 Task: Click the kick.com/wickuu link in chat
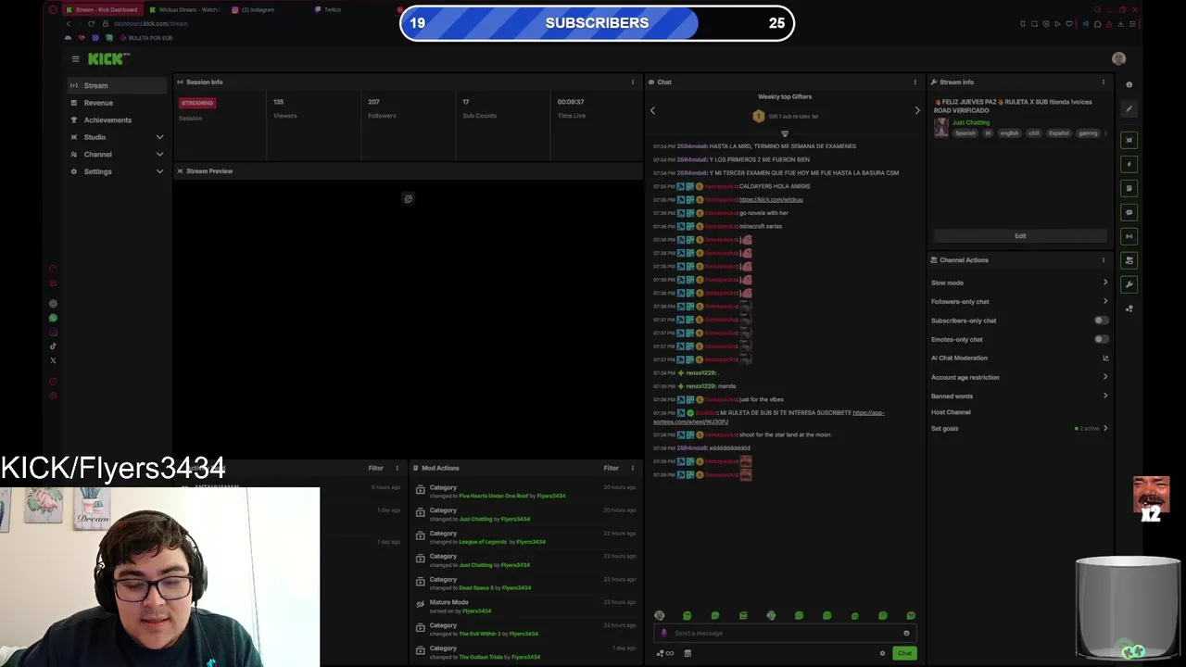click(x=771, y=199)
